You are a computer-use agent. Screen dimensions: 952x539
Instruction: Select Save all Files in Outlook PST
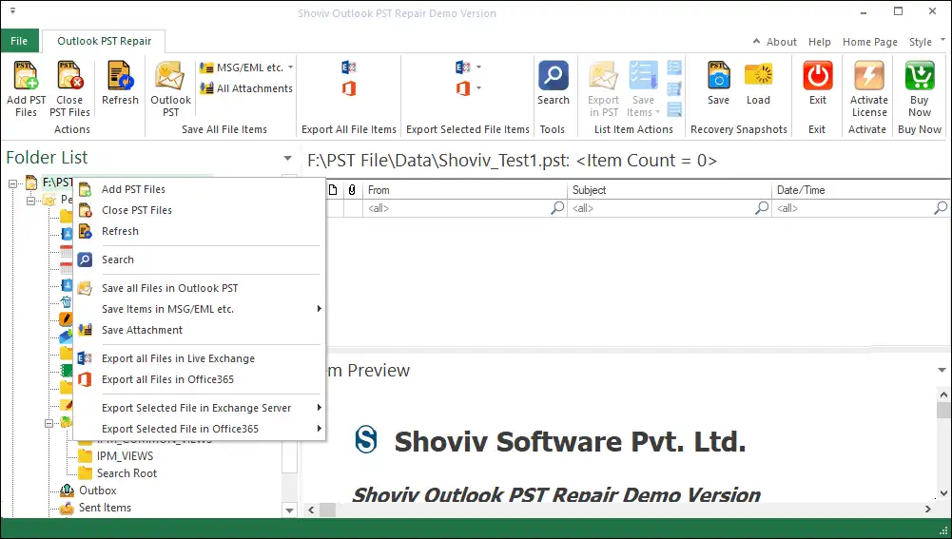tap(199, 288)
